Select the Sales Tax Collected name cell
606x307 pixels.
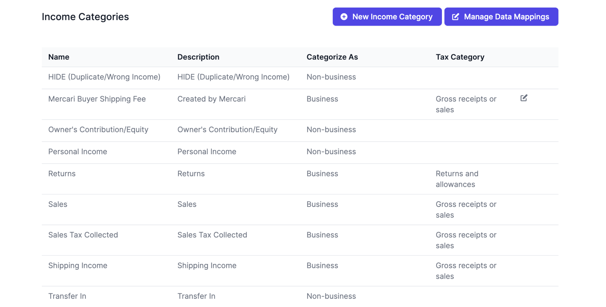coord(83,235)
